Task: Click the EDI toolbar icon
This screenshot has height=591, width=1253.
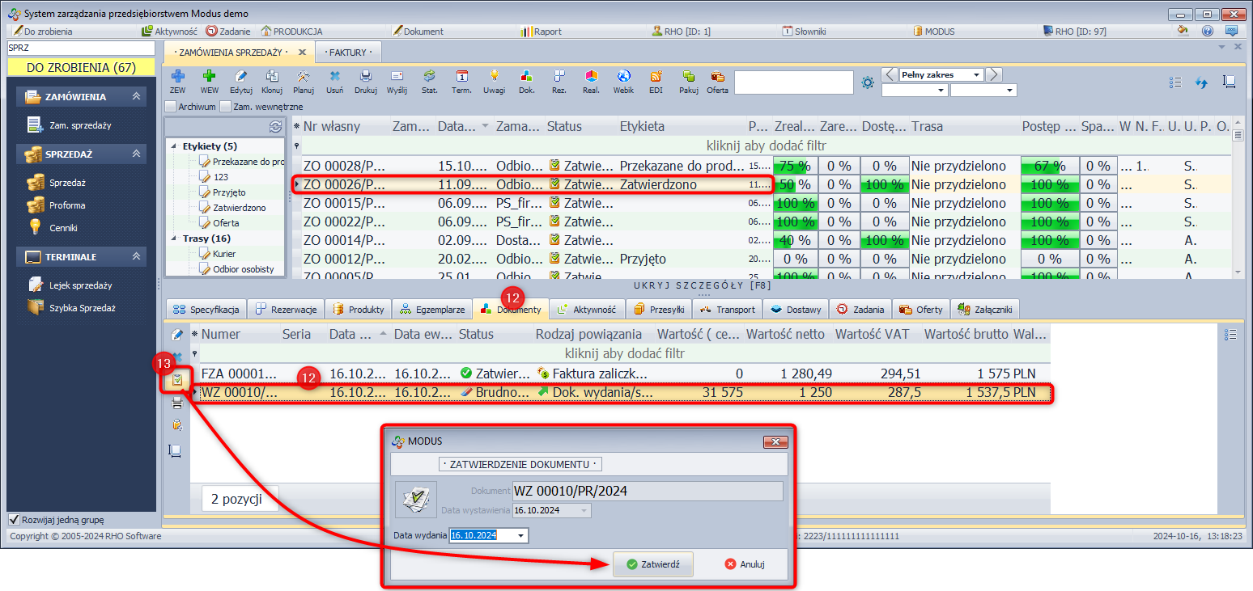Action: pyautogui.click(x=656, y=76)
